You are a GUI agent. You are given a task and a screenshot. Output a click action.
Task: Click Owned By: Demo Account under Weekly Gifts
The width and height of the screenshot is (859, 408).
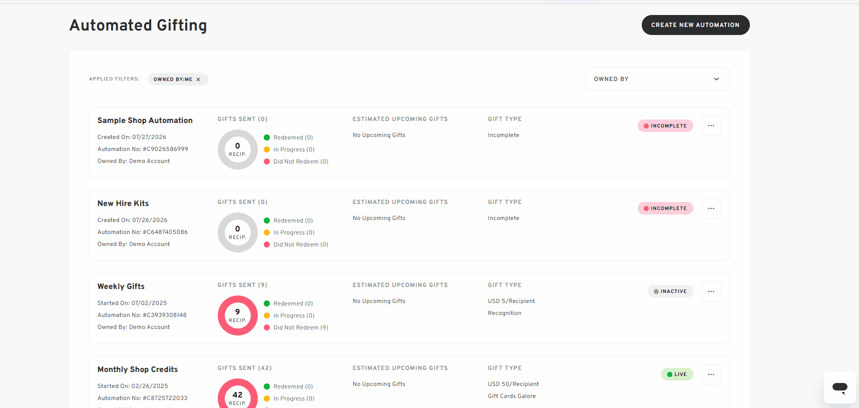[134, 327]
